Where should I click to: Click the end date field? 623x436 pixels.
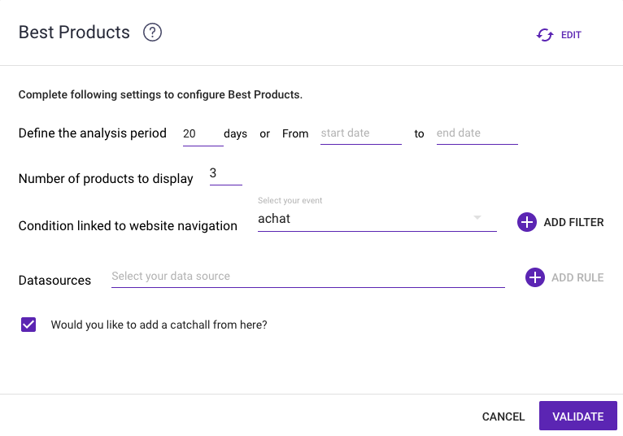click(477, 133)
